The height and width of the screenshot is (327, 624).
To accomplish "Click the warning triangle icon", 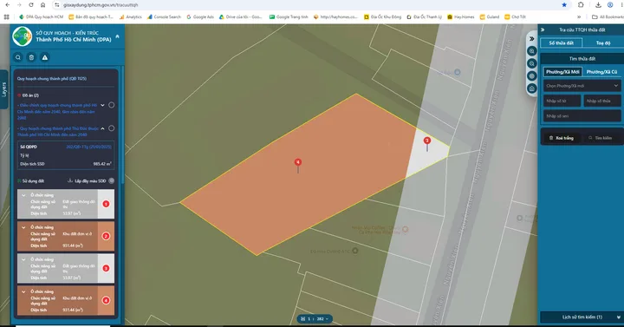I will tap(45, 57).
